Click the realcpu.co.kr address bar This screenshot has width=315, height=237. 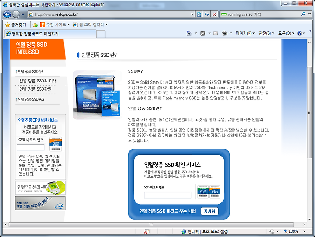[x=109, y=14]
